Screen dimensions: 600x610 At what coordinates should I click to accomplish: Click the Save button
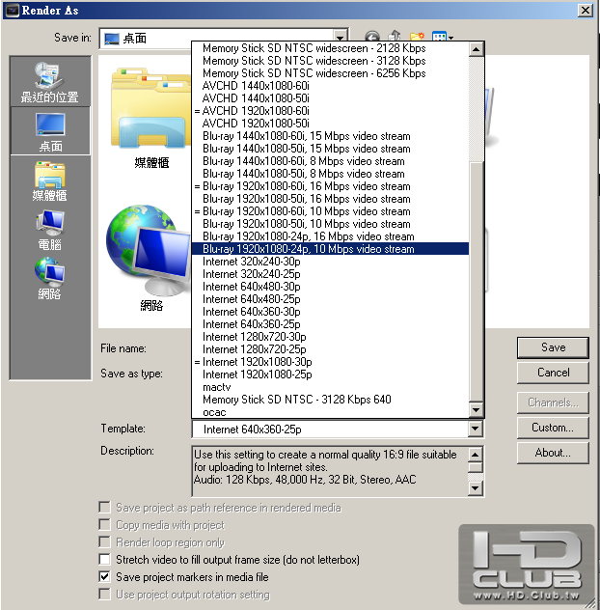pyautogui.click(x=553, y=347)
